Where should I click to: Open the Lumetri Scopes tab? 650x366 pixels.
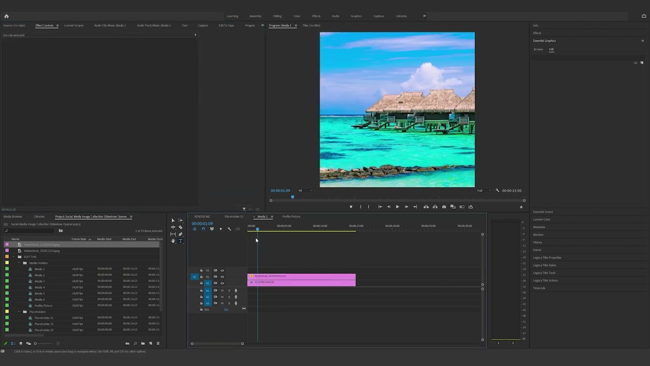coord(74,25)
